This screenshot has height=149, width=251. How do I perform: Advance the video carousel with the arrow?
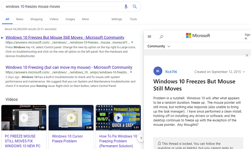pyautogui.click(x=141, y=138)
